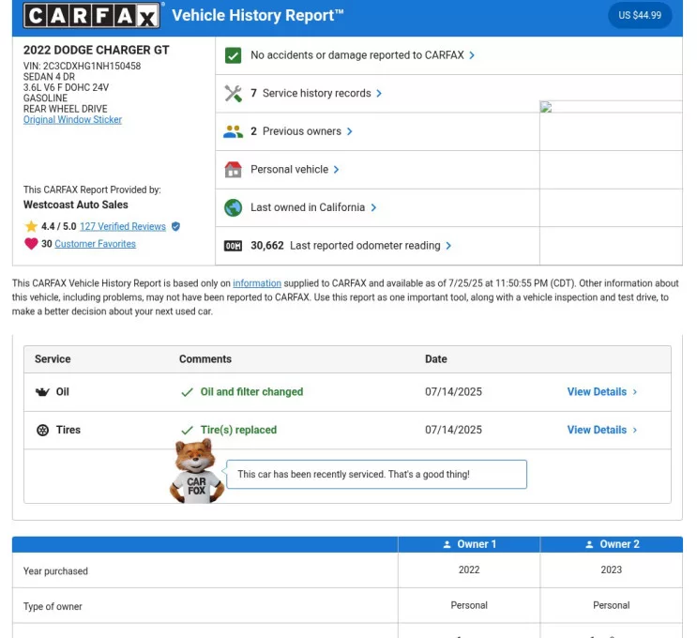Open the Original Window Sticker link
Viewport: 697px width, 638px height.
pyautogui.click(x=72, y=120)
